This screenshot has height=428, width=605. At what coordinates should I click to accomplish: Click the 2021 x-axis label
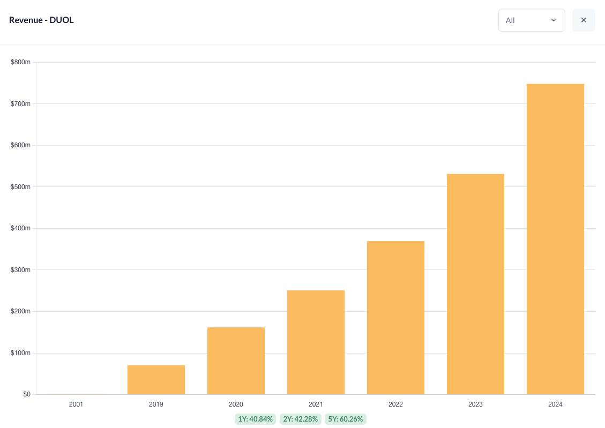316,404
